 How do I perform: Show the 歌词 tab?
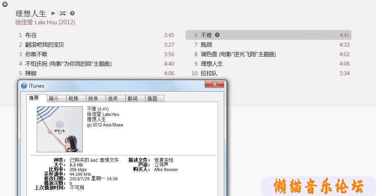tap(135, 98)
